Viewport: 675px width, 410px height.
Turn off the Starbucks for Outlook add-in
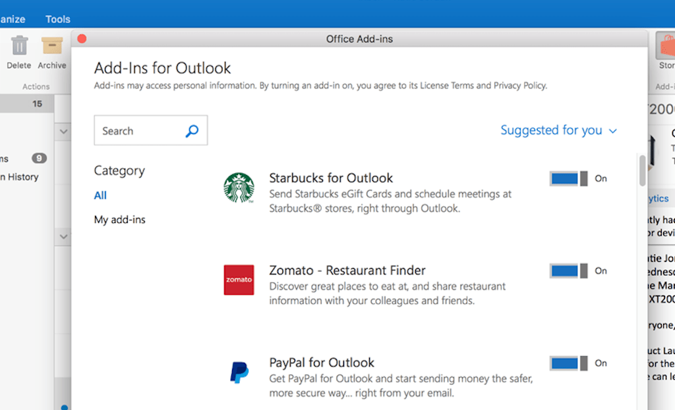(x=568, y=178)
